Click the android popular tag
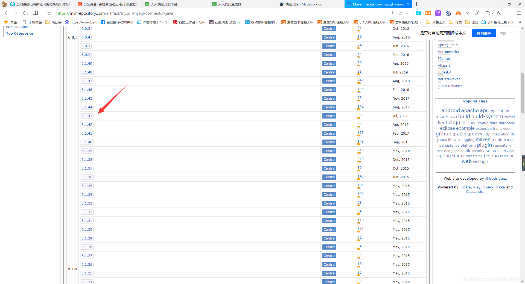This screenshot has width=525, height=284. [450, 111]
